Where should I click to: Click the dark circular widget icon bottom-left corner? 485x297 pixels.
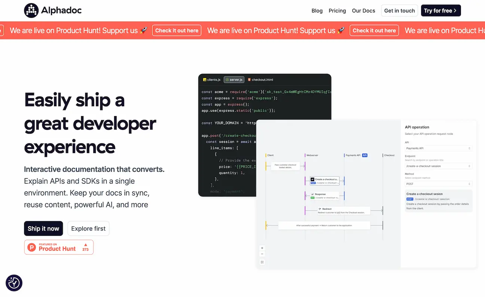tap(14, 283)
